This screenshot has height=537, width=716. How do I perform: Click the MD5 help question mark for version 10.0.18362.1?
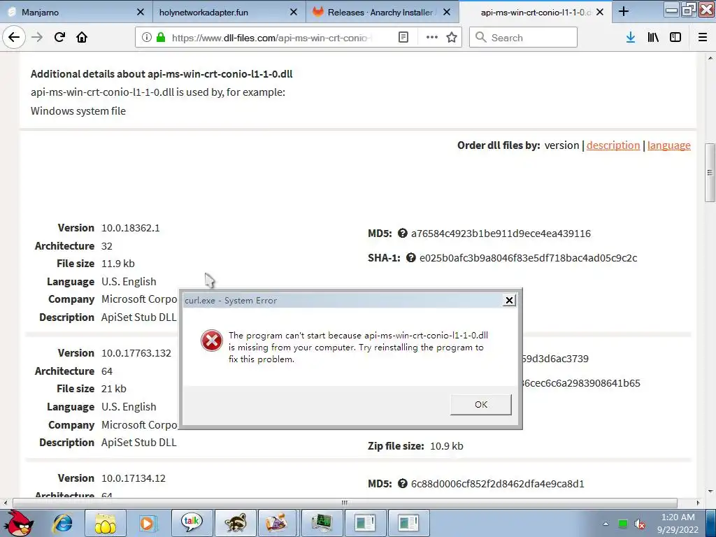pos(402,234)
